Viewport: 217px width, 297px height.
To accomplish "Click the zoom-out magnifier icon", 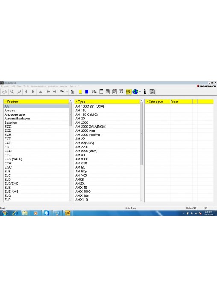I will [19, 92].
